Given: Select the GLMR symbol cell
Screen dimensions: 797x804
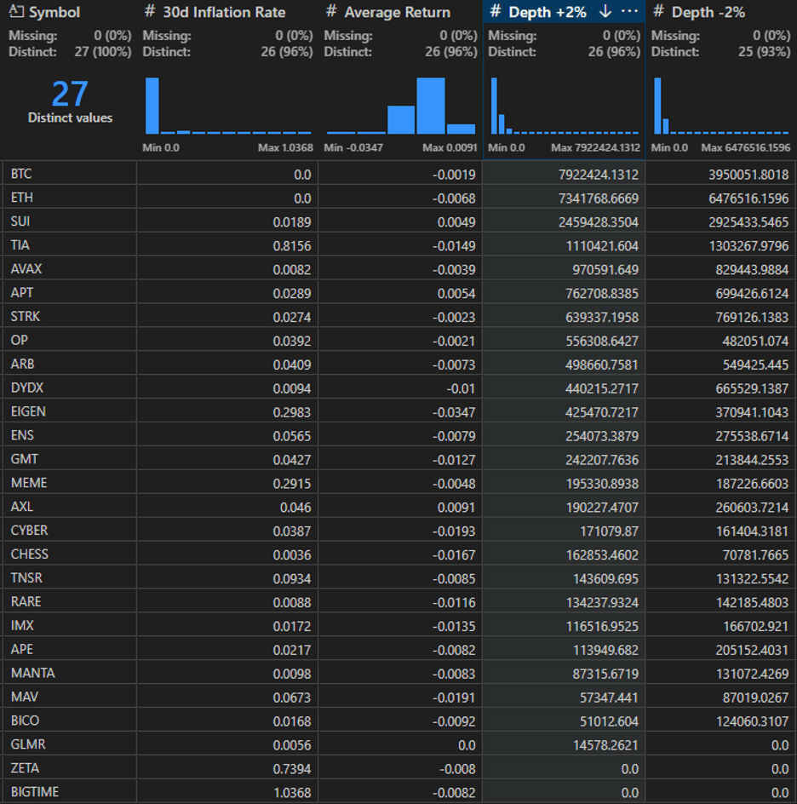Looking at the screenshot, I should [70, 744].
